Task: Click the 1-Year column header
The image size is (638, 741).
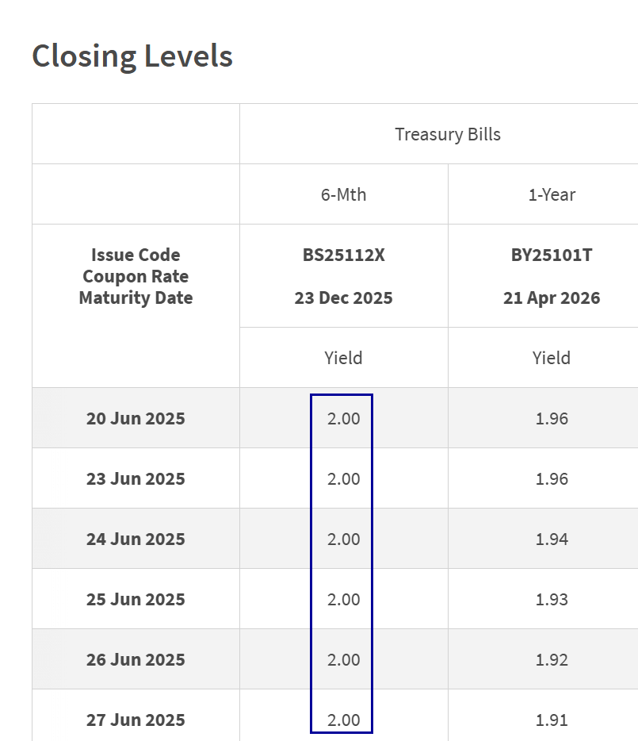Action: click(552, 194)
